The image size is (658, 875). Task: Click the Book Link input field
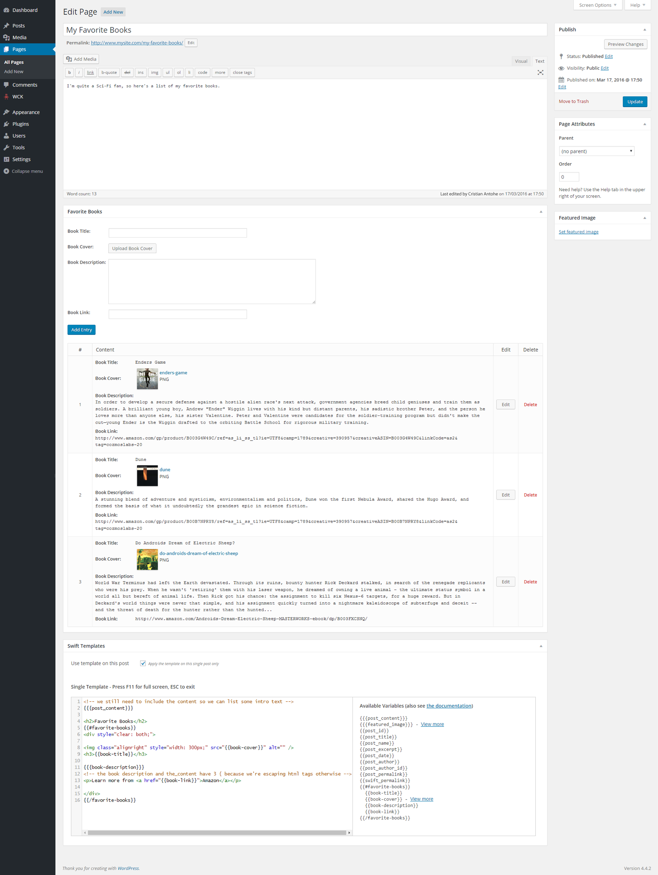[178, 315]
